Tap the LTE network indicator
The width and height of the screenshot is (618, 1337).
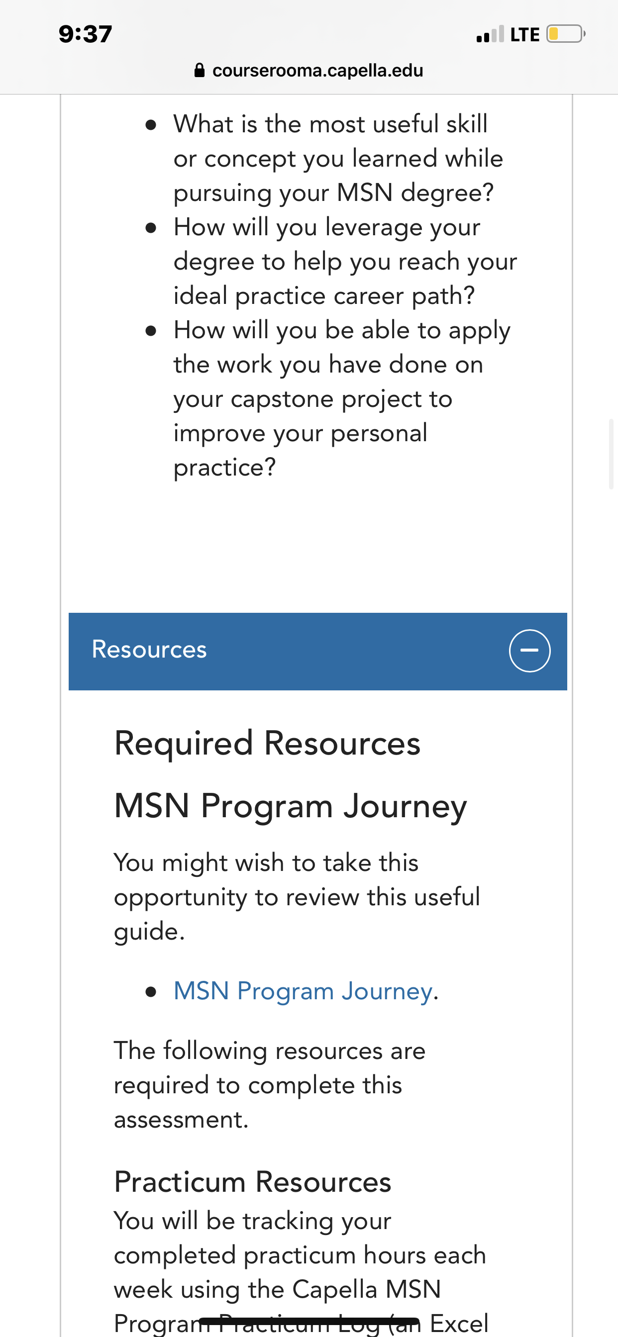525,34
